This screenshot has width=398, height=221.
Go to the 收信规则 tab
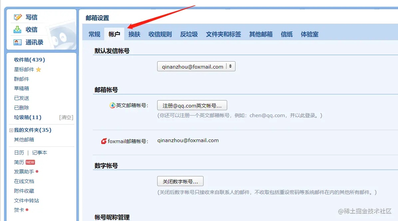160,34
